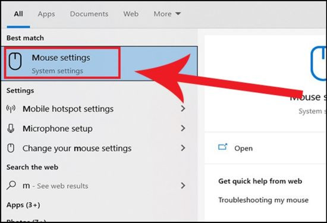
Task: Expand the More dropdown arrow
Action: 178,14
